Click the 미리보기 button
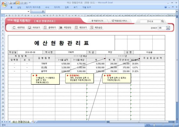 pos(34,27)
